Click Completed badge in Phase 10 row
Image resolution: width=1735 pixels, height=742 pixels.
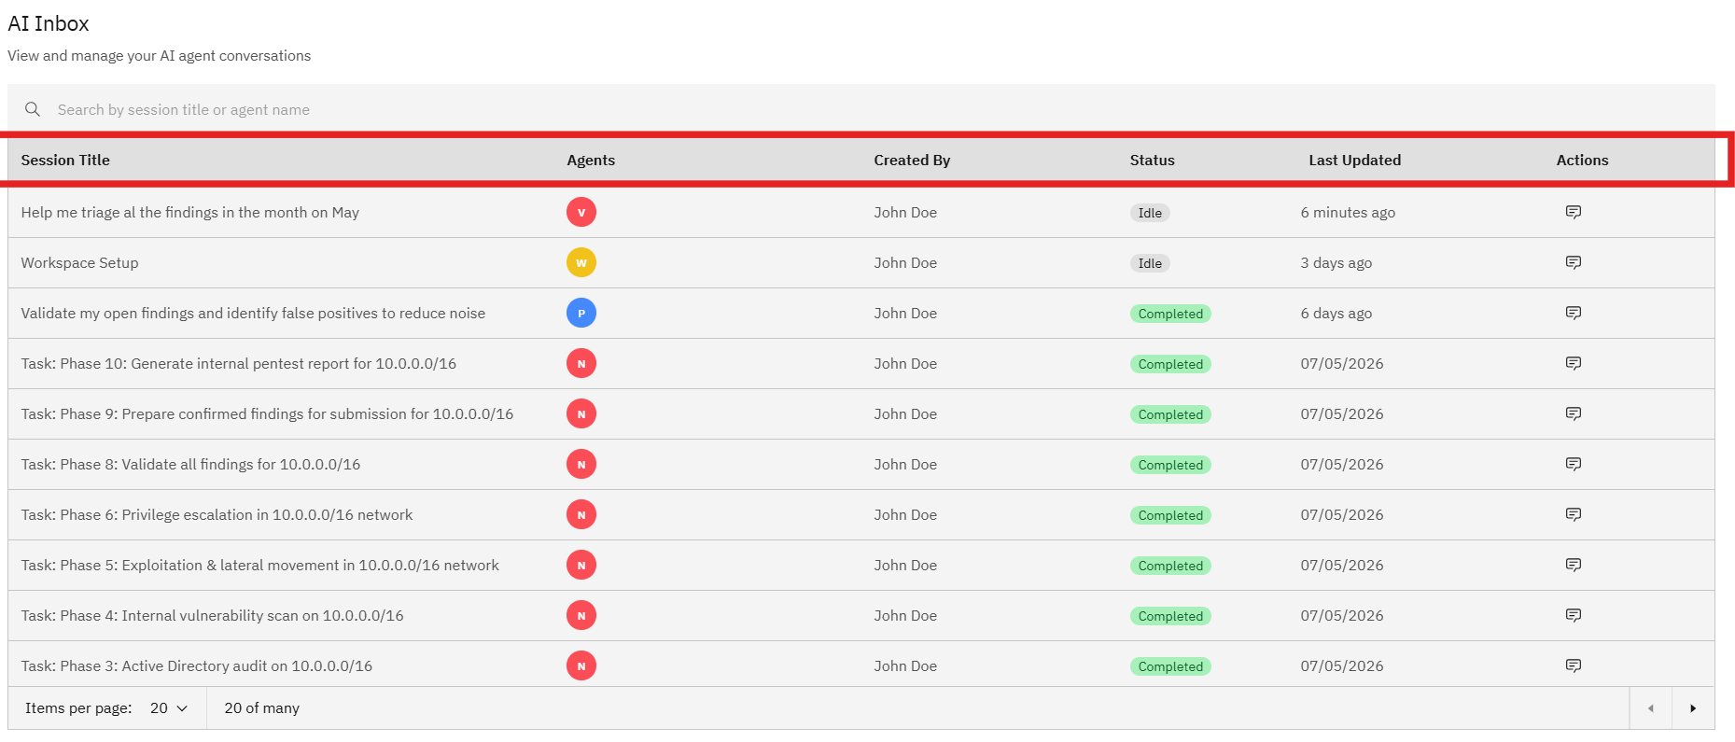coord(1170,364)
